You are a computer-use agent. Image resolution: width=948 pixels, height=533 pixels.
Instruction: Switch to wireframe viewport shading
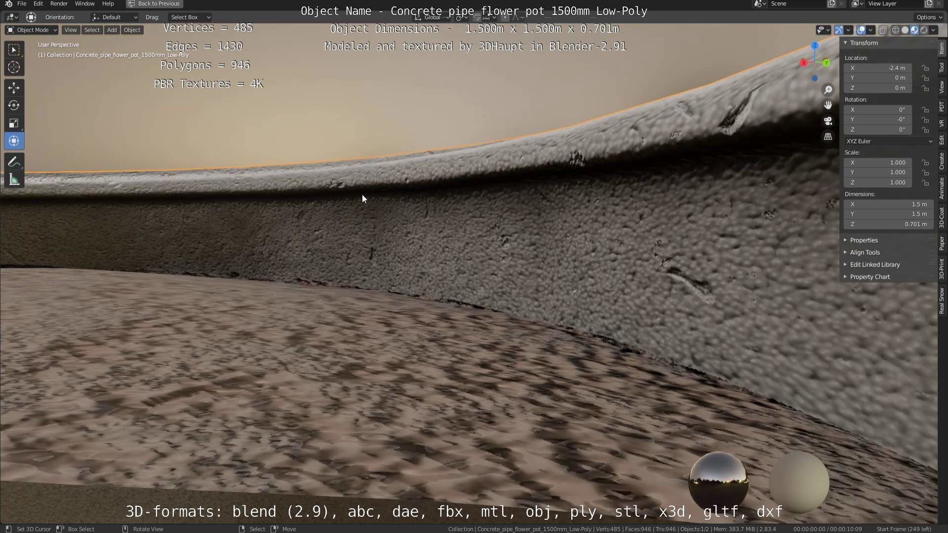click(895, 30)
